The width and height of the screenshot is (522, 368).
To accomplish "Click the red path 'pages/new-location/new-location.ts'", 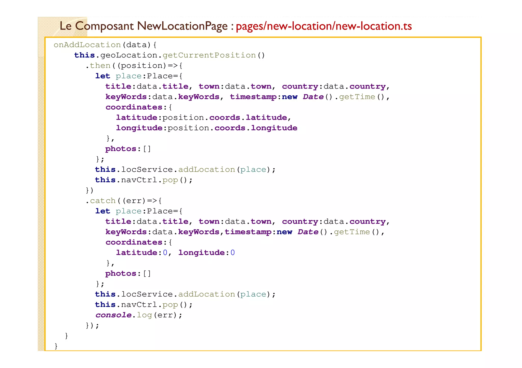I will pos(324,26).
